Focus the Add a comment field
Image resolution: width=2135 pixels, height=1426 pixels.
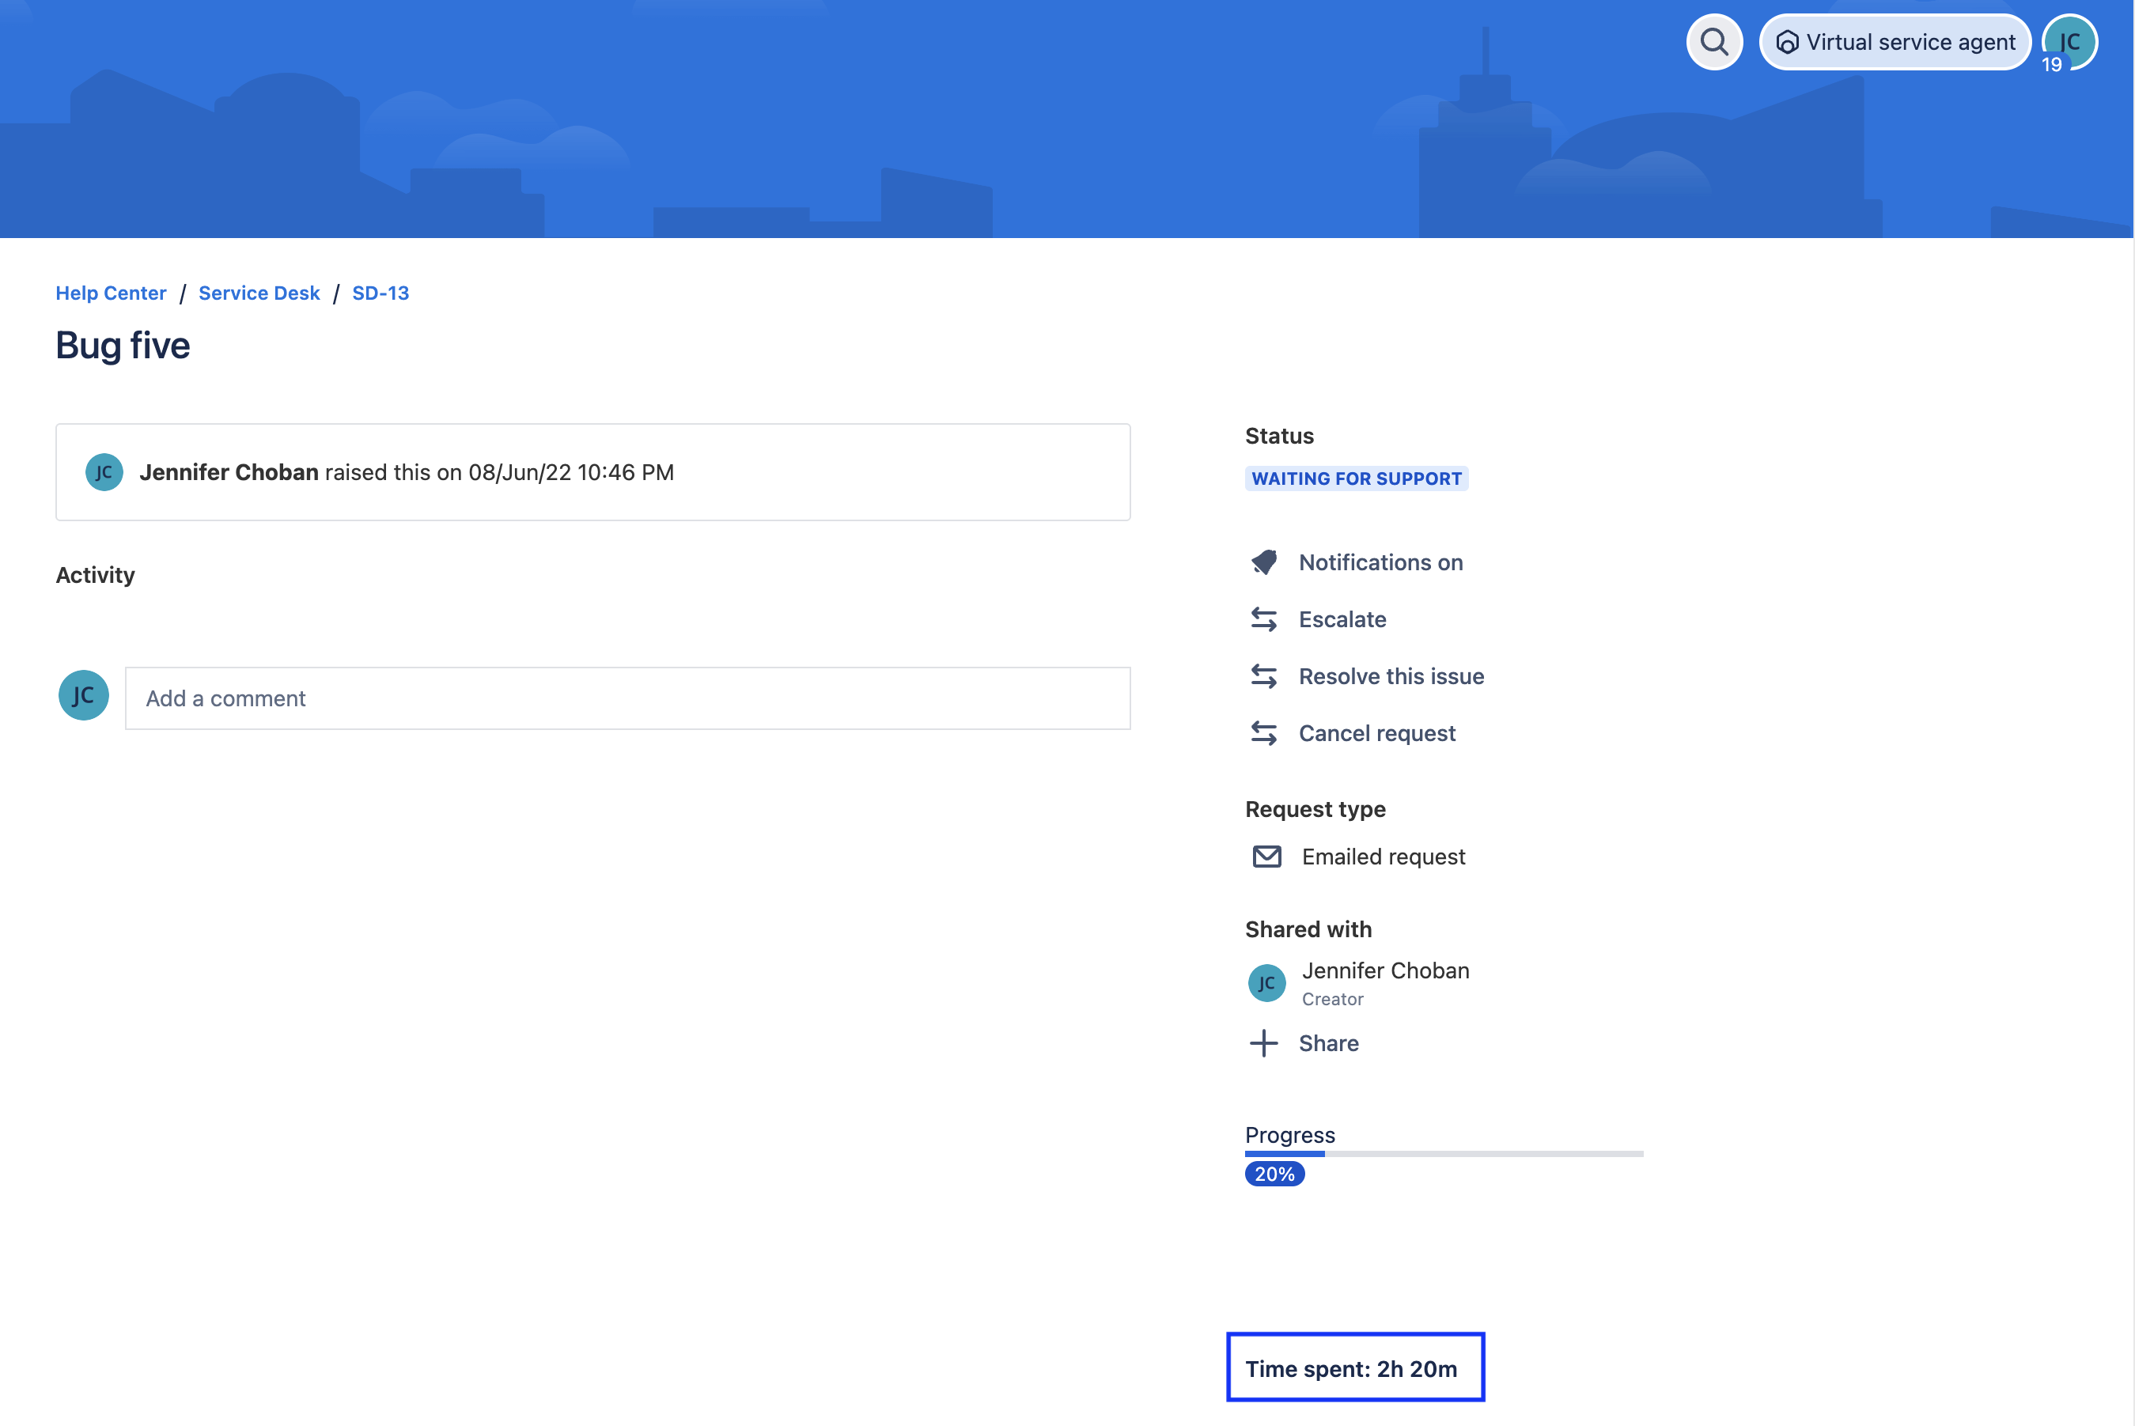pyautogui.click(x=627, y=698)
